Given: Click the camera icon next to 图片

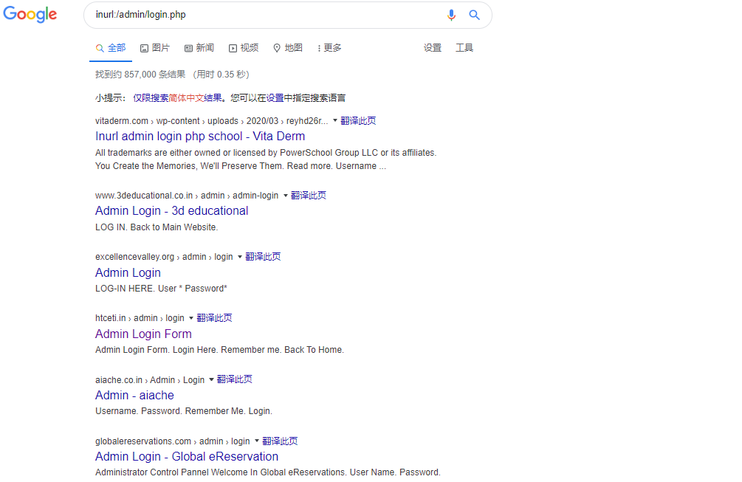Looking at the screenshot, I should click(145, 47).
